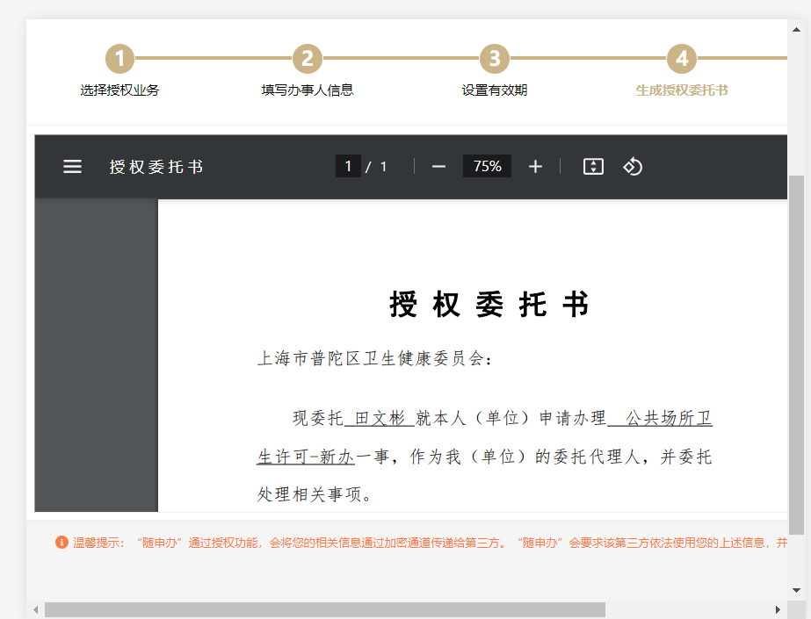Rotate the document with rotate icon
811x619 pixels.
tap(634, 167)
